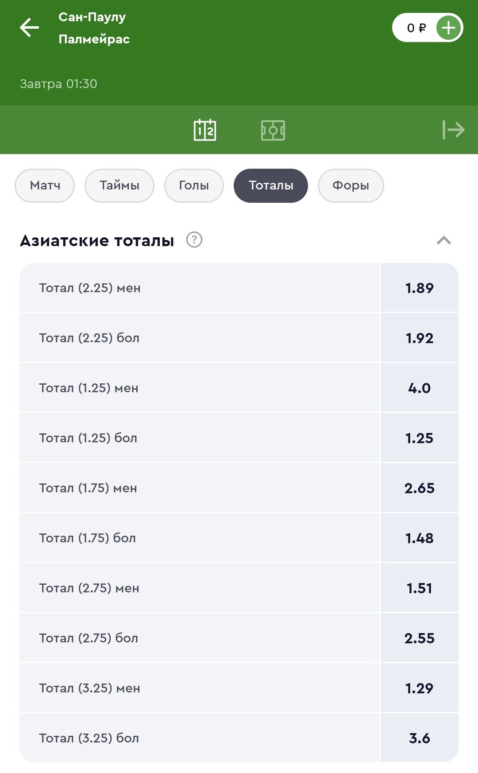478x773 pixels.
Task: Switch to the Таймы tab
Action: pyautogui.click(x=119, y=186)
